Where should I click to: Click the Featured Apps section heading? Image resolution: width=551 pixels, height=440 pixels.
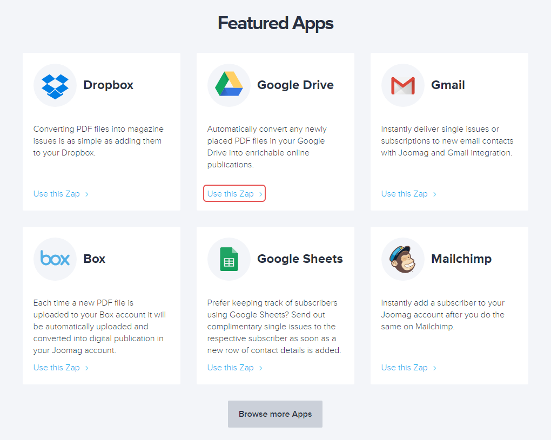pyautogui.click(x=275, y=23)
